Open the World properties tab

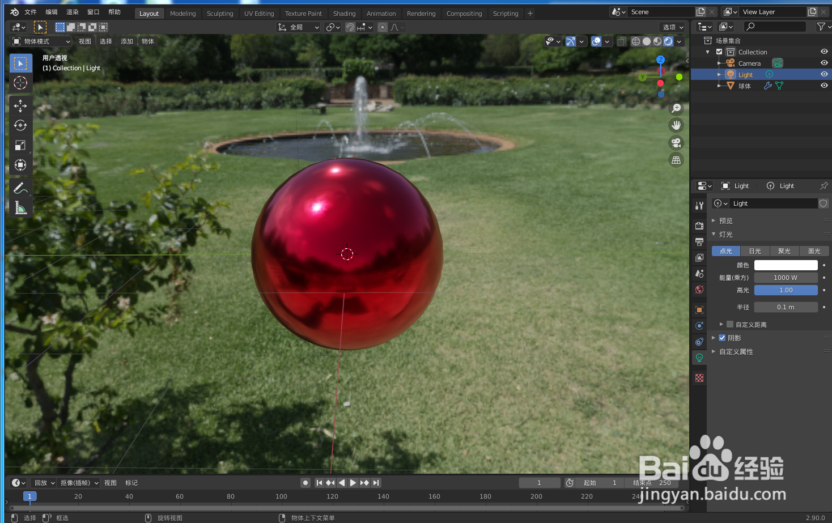click(699, 290)
